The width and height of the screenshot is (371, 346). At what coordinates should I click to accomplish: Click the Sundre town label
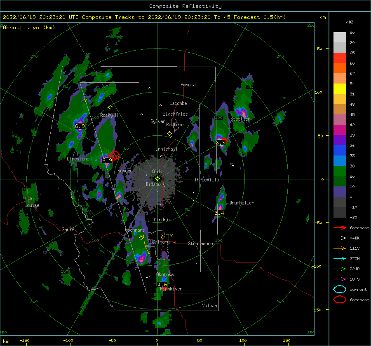pyautogui.click(x=125, y=170)
